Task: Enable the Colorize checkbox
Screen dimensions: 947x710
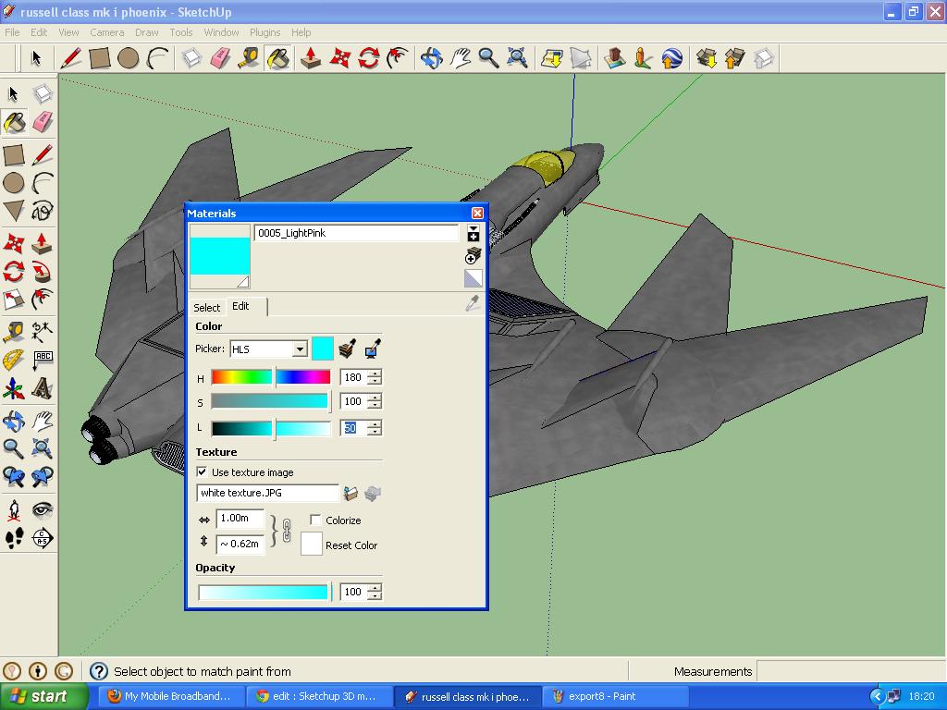Action: (315, 520)
